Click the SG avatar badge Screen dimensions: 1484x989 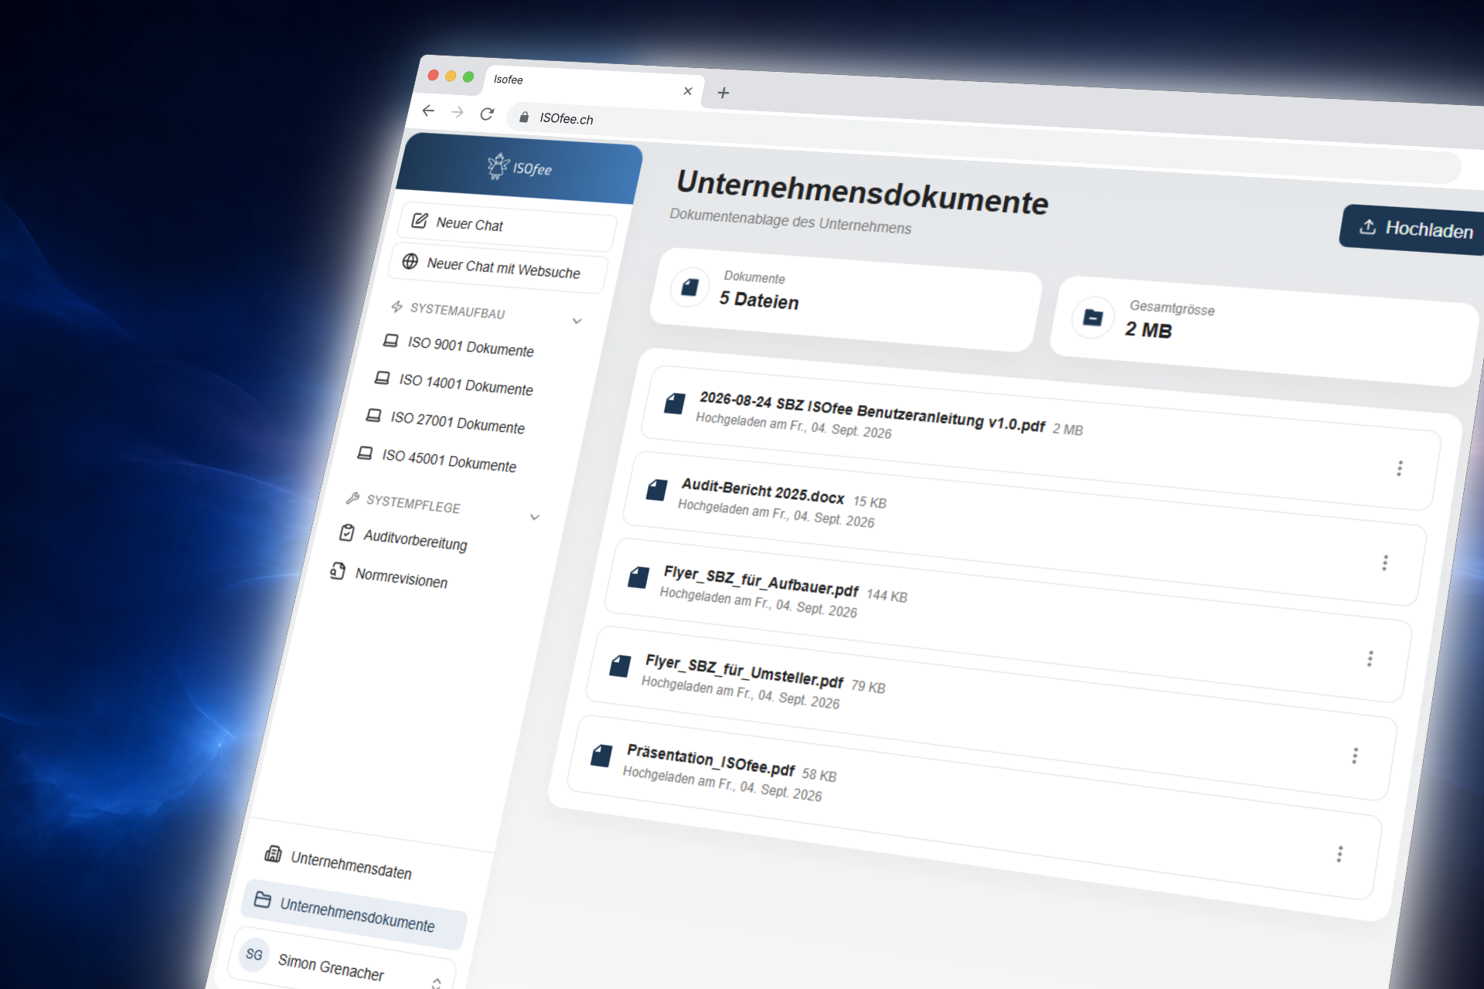254,954
